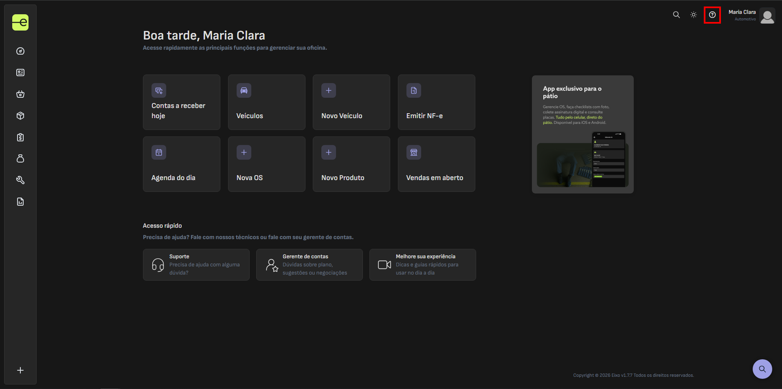This screenshot has height=389, width=782.
Task: Toggle light theme with sun icon
Action: tap(694, 15)
